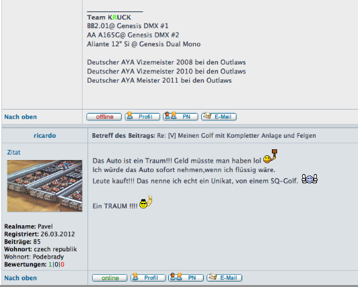The image size is (358, 287).
Task: Open the ricardo username link
Action: coord(44,136)
